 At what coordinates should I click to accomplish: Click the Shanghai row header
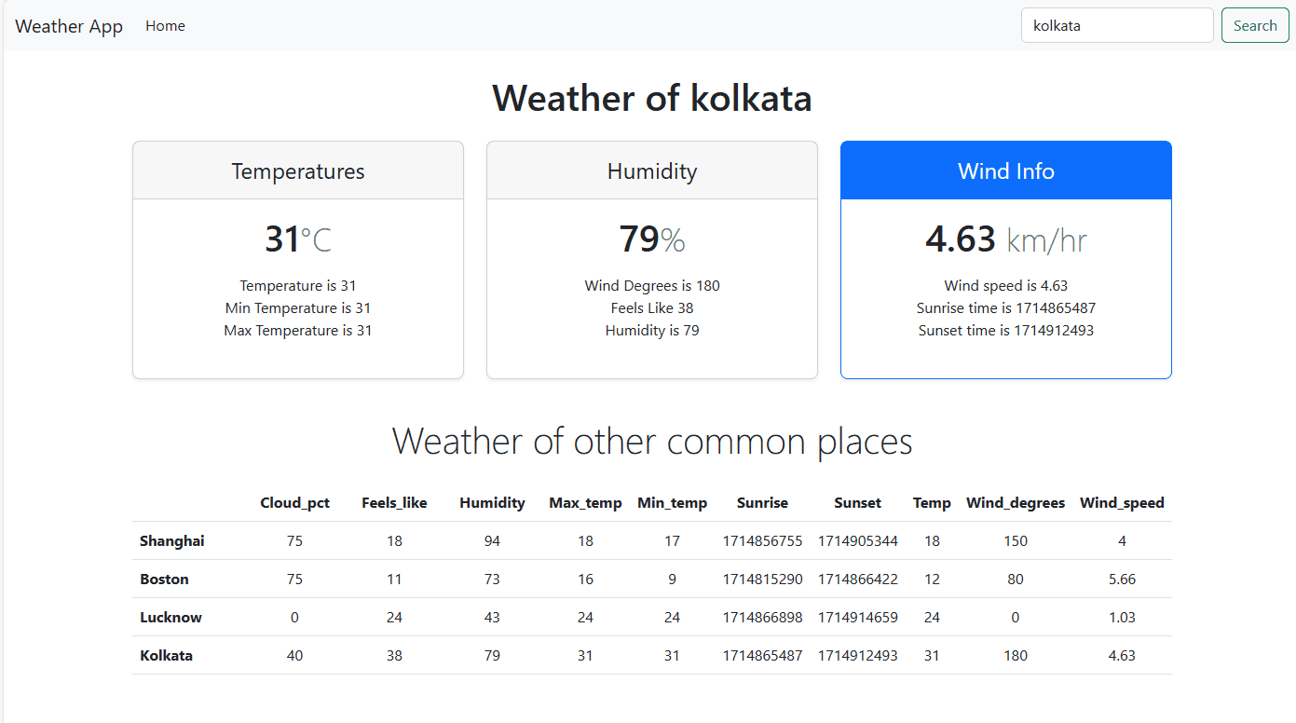pos(172,541)
